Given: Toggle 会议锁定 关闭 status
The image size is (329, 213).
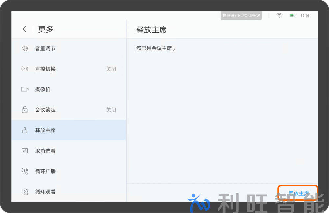Looking at the screenshot, I should point(111,110).
